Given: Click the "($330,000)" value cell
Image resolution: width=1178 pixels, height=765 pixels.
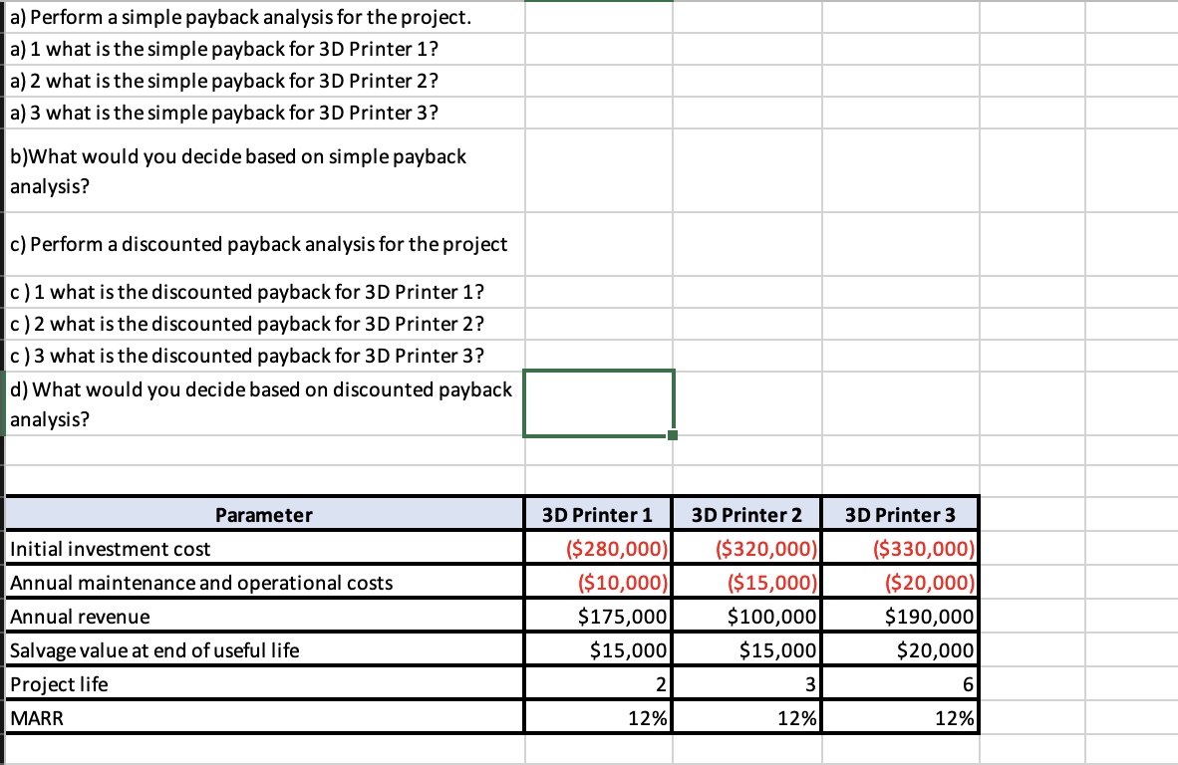Looking at the screenshot, I should (x=900, y=549).
